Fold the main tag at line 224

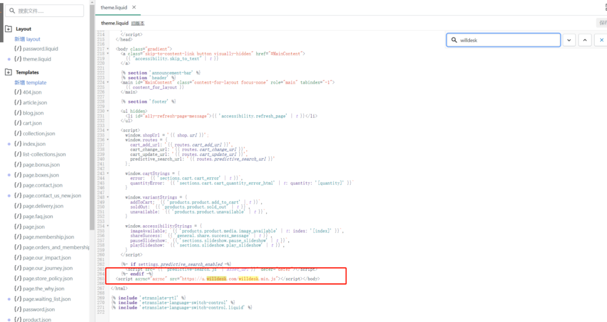point(108,83)
